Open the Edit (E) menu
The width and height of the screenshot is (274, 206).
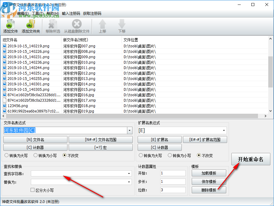tap(23, 13)
